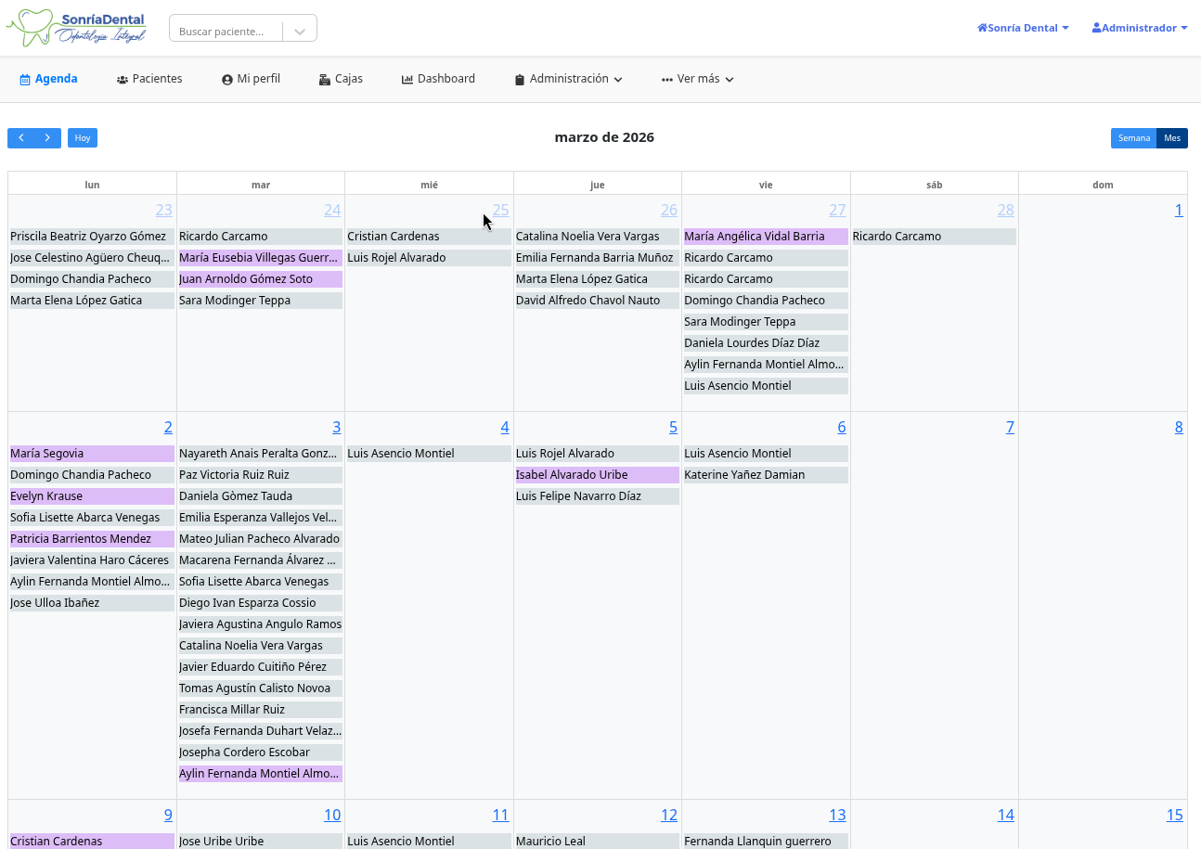Click in the Buscar paciente search field
1201x849 pixels.
[227, 32]
